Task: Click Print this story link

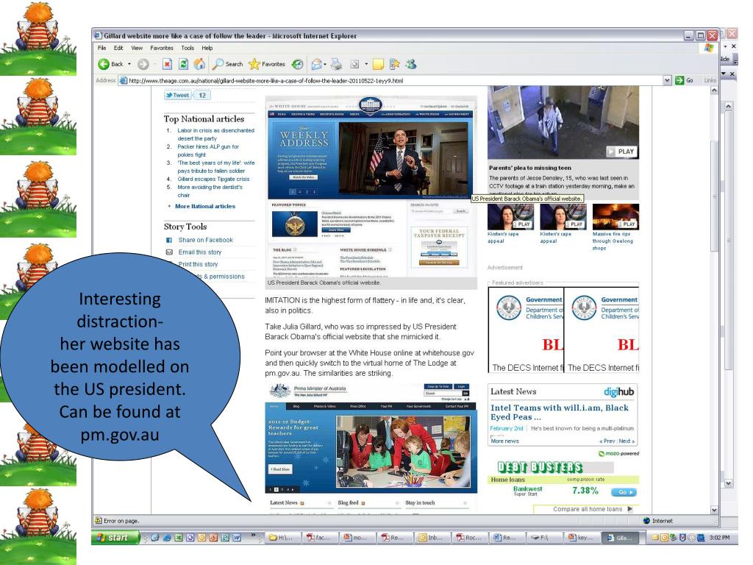Action: [x=198, y=264]
